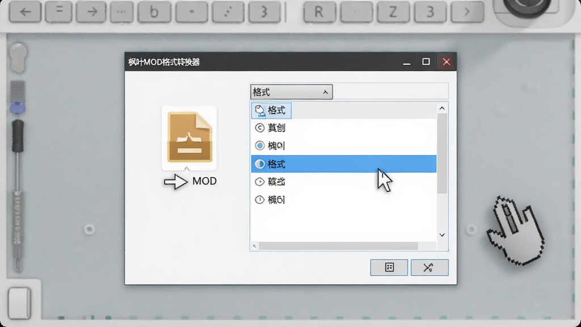Click the rounded knob atop the left sidebar
The width and height of the screenshot is (581, 327).
(x=18, y=57)
